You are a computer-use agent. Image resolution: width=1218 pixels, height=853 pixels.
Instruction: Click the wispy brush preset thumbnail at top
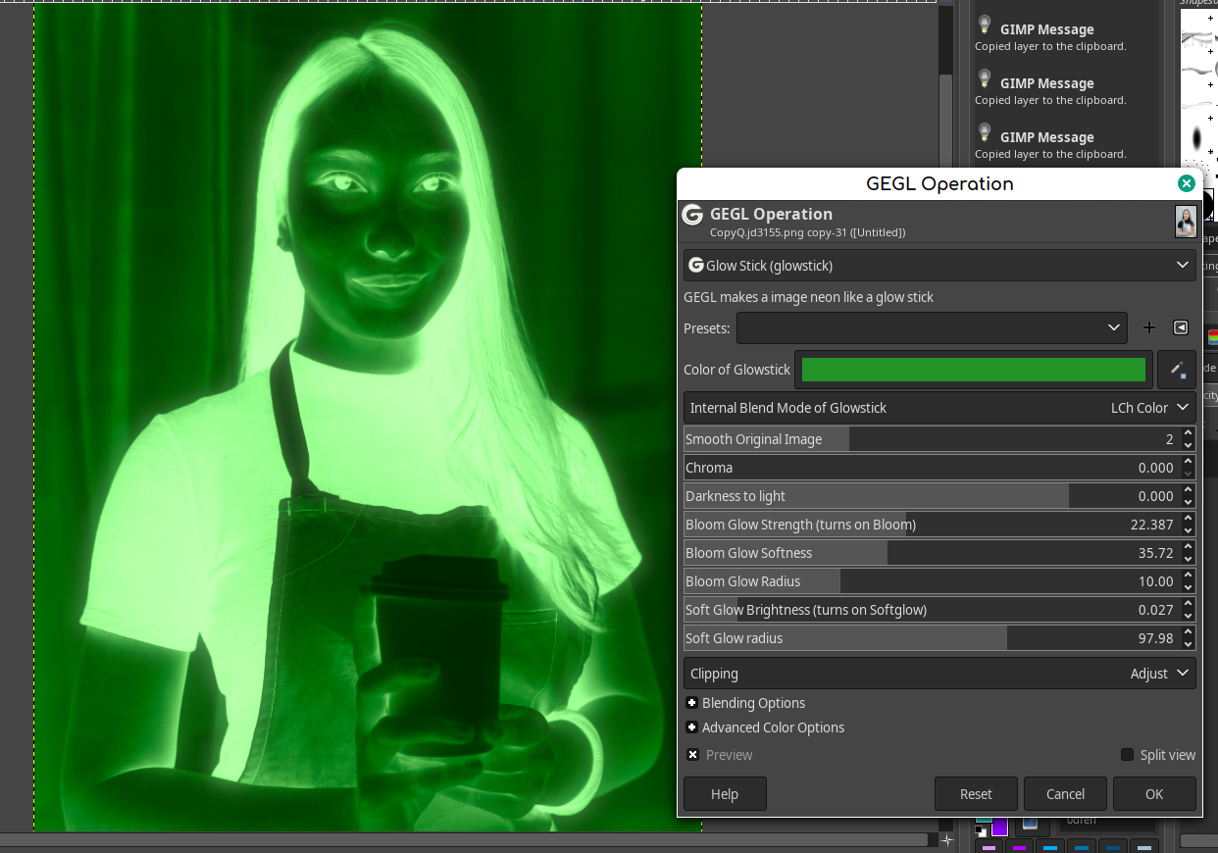1197,39
